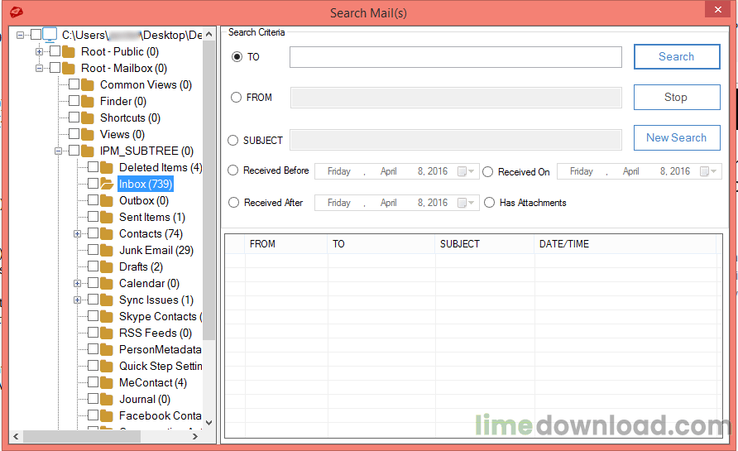Screen dimensions: 738x451
Task: Open the Received Before date dropdown
Action: point(472,171)
